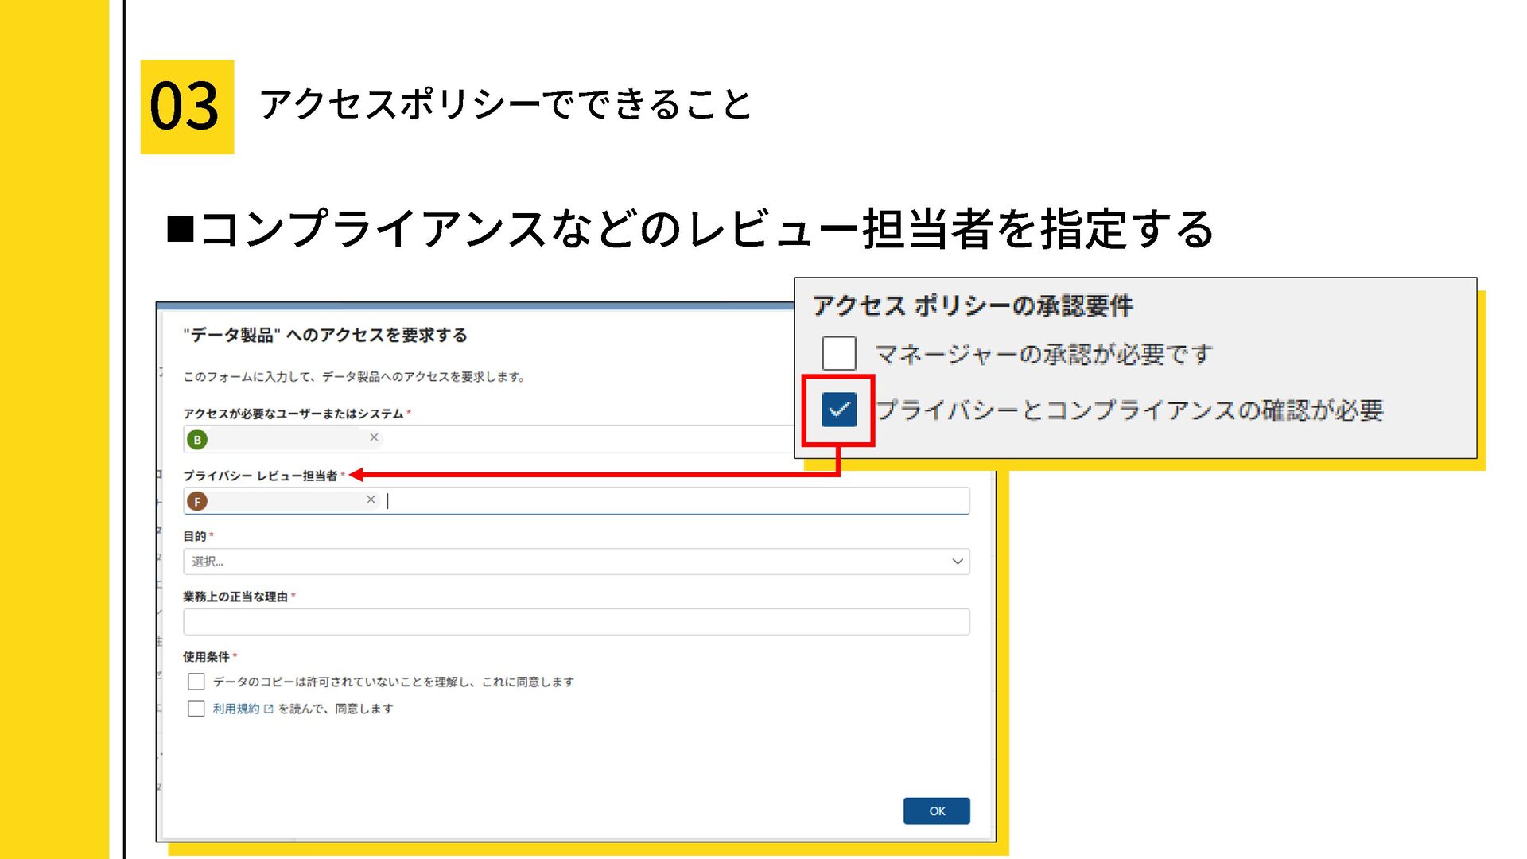Click the "データ製品" へのアクセスを要求する title
1527x859 pixels.
[x=324, y=336]
